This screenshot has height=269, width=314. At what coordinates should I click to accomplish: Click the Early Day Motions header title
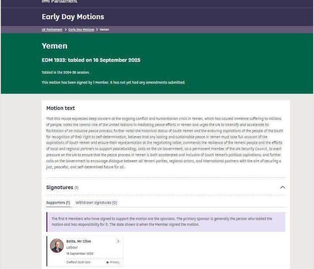click(x=73, y=17)
